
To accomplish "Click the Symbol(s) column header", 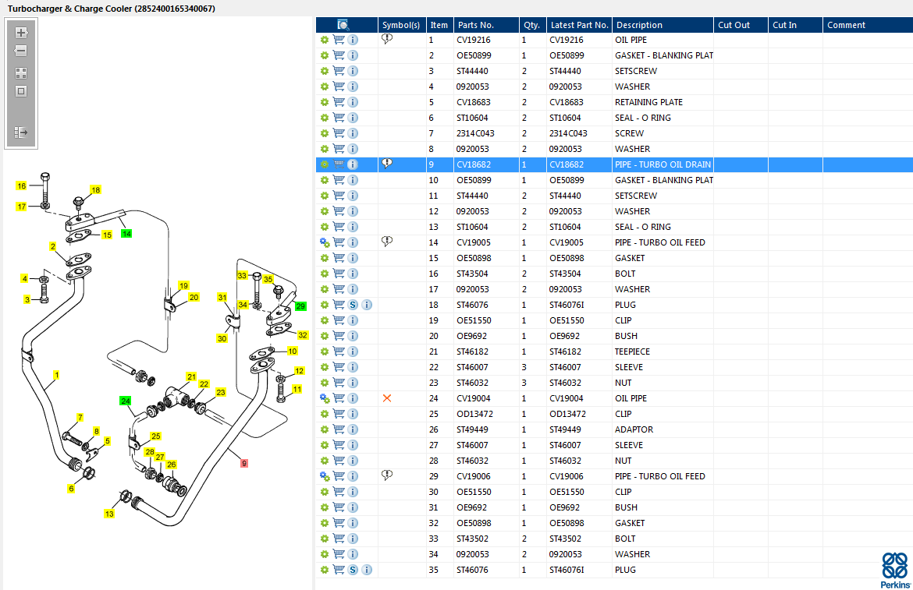I will click(402, 25).
